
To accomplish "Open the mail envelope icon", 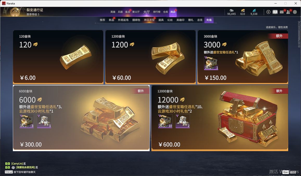I will pos(281,12).
